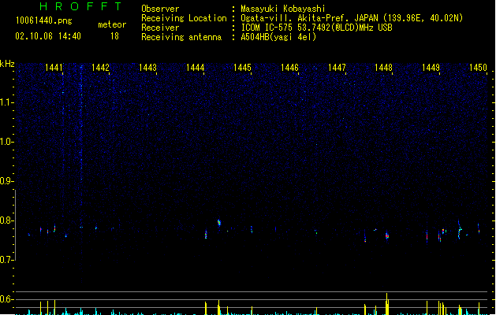496x315 pixels.
Task: Click the 1449 time marker
Action: pos(431,68)
